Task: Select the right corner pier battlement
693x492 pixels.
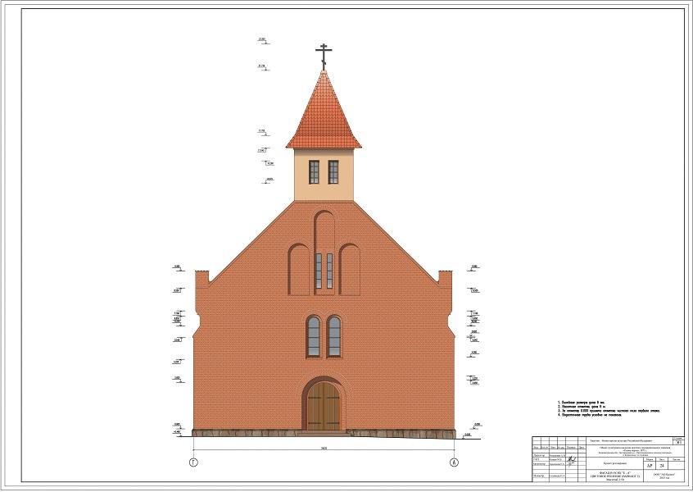Action: [446, 279]
